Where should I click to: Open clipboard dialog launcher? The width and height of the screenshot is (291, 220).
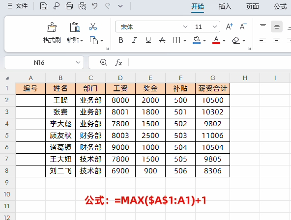point(107,49)
